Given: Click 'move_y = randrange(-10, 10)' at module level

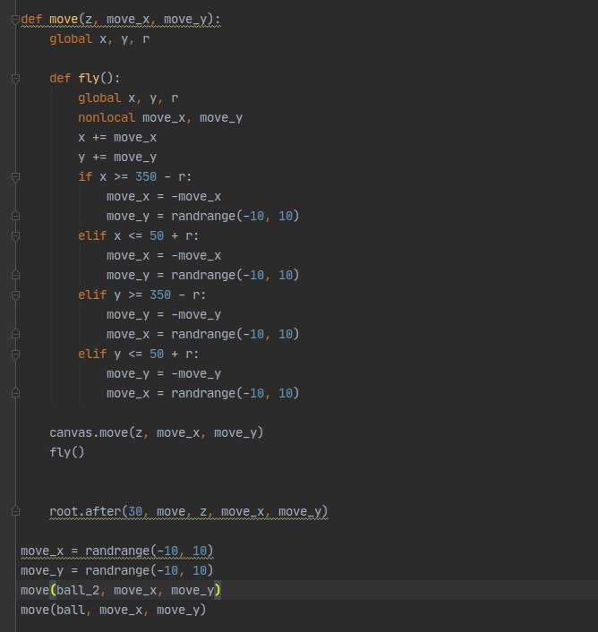Looking at the screenshot, I should pos(117,570).
